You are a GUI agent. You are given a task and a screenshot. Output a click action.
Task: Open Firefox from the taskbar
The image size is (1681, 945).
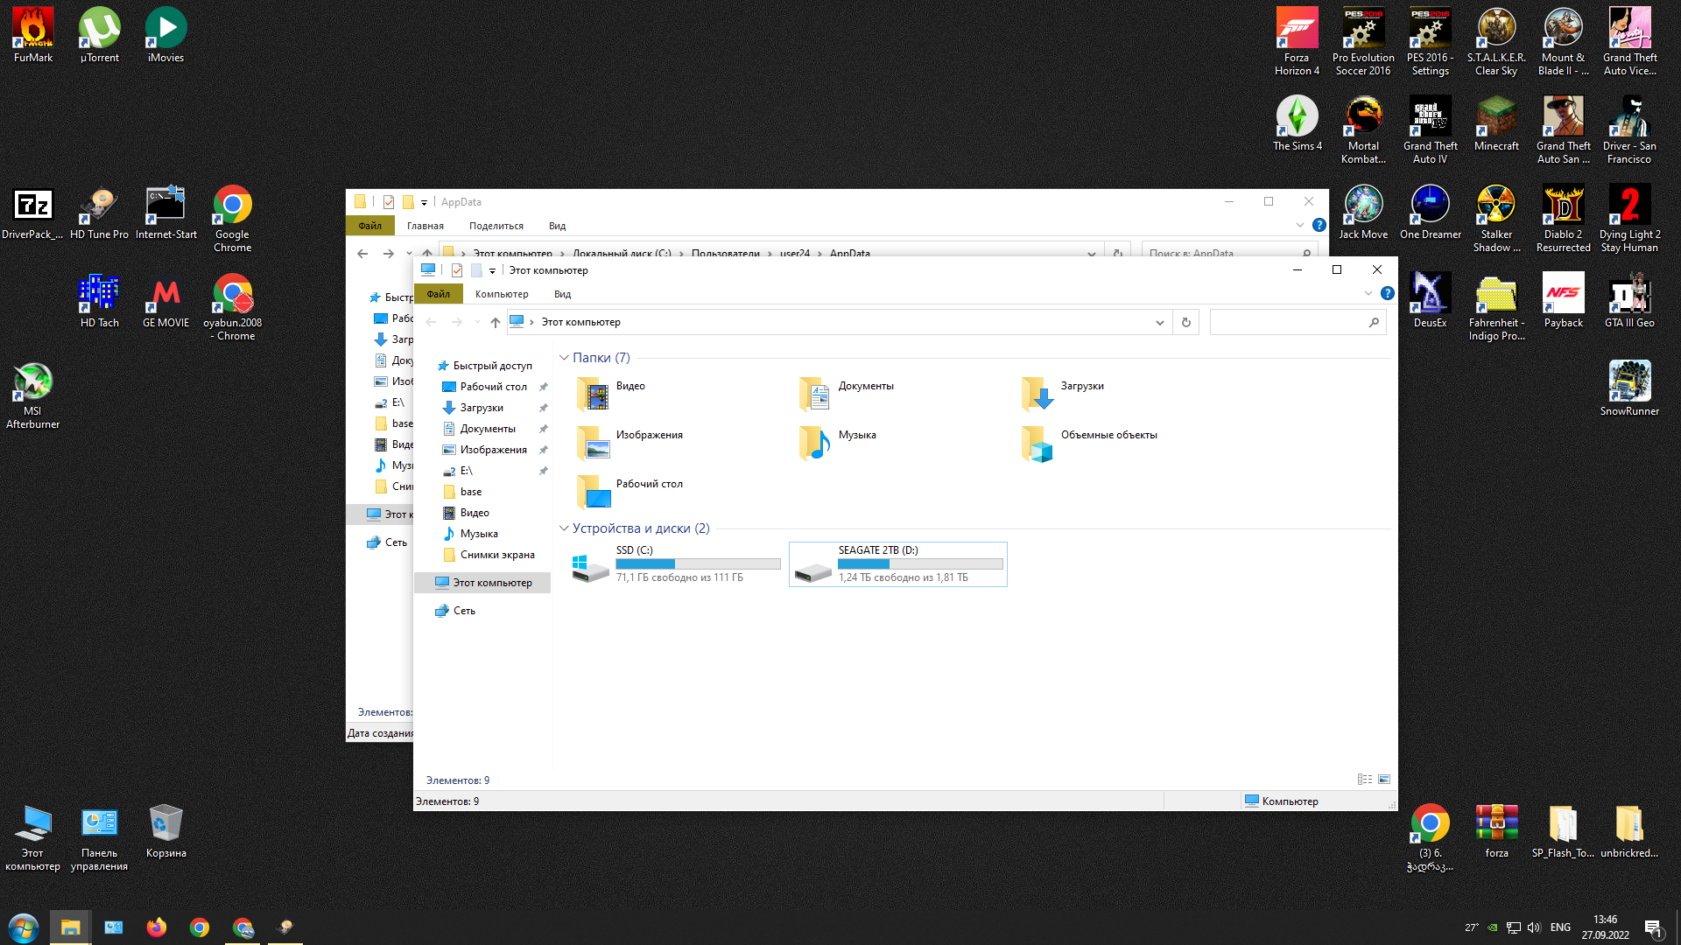(x=157, y=927)
